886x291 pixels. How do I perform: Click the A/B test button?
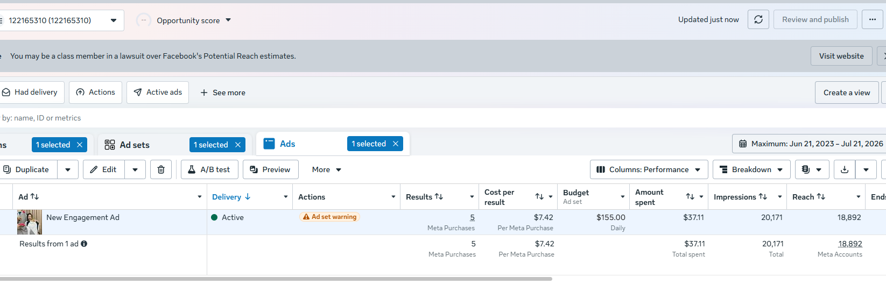click(209, 169)
